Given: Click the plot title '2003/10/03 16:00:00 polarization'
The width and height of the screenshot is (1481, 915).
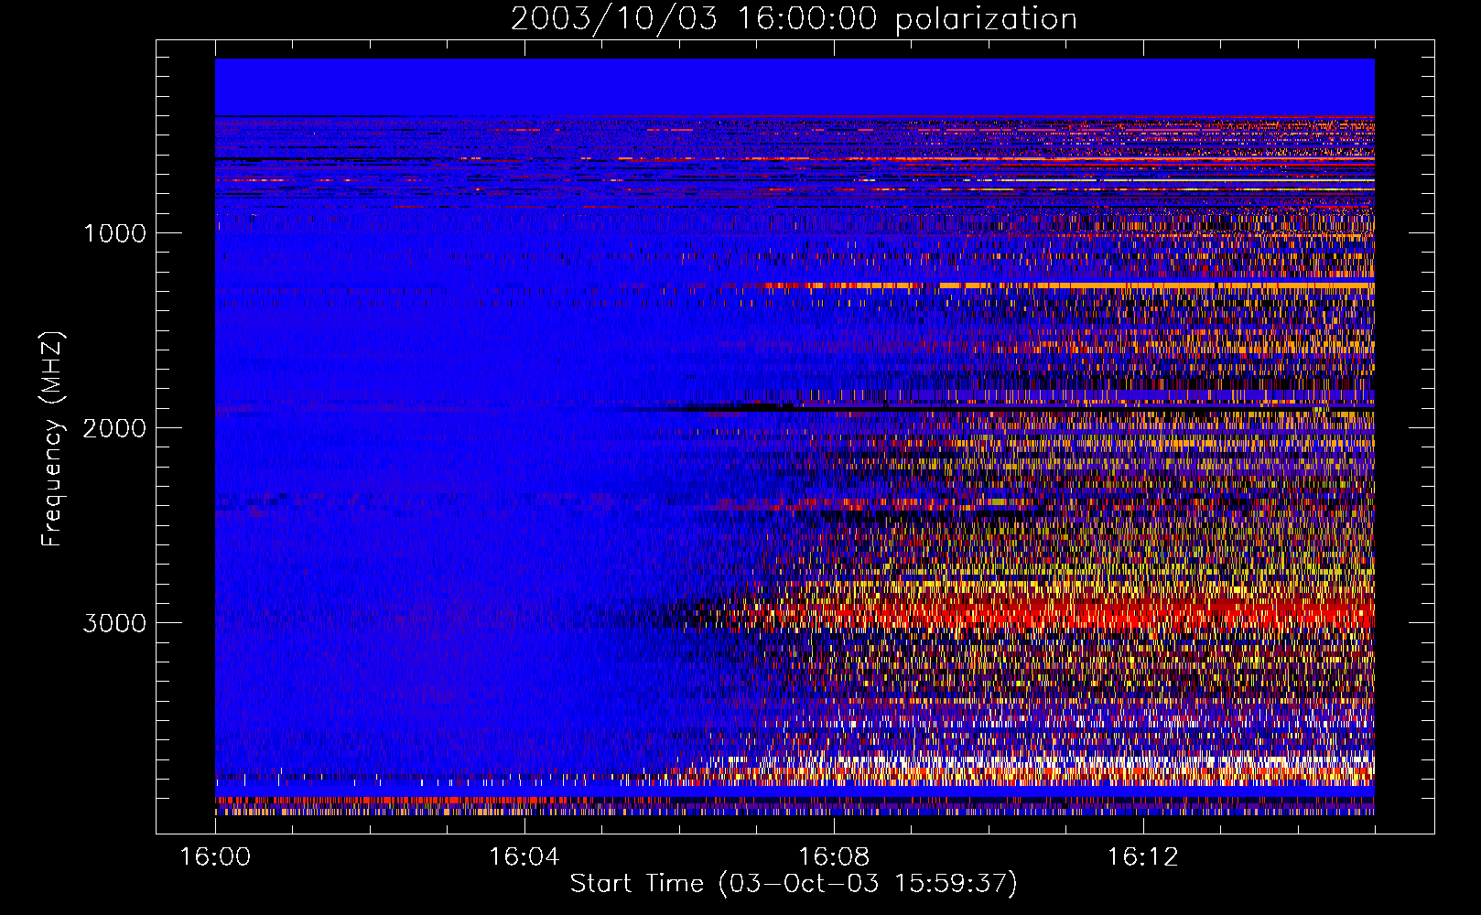Looking at the screenshot, I should [794, 19].
